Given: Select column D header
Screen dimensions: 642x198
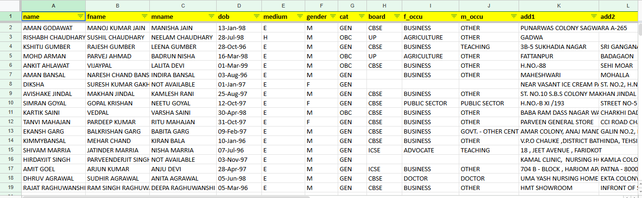Looking at the screenshot, I should pos(239,6).
